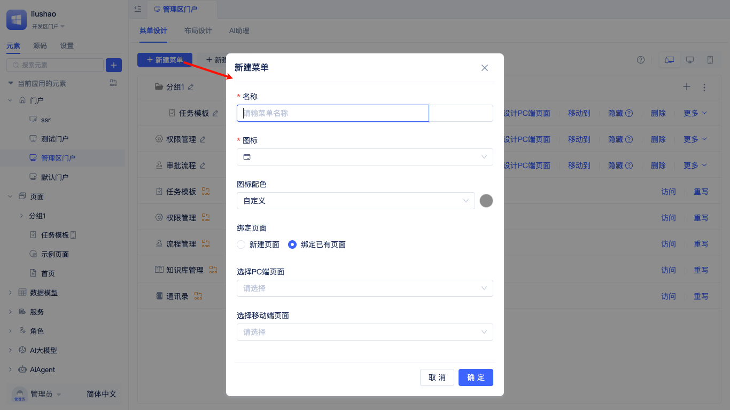730x410 pixels.
Task: Open the 图标 dropdown selector
Action: pyautogui.click(x=365, y=157)
